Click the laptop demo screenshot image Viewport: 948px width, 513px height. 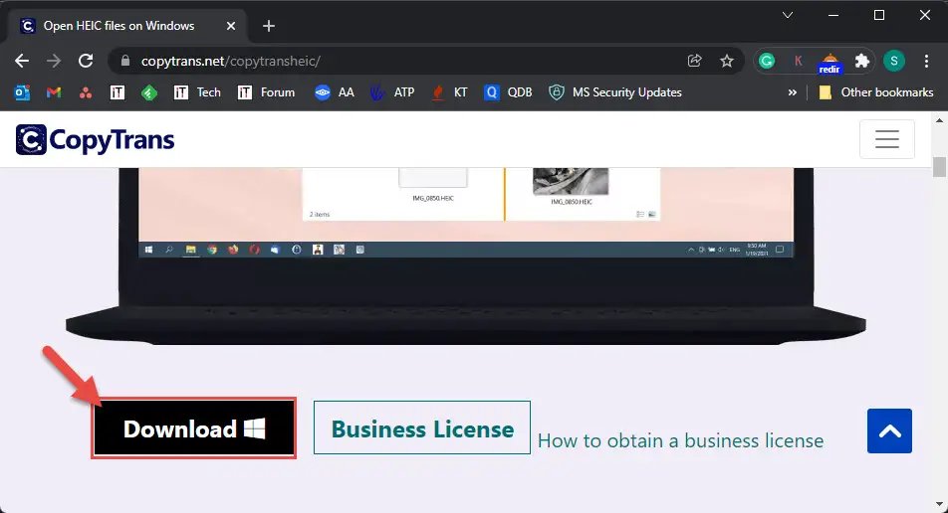(466, 256)
